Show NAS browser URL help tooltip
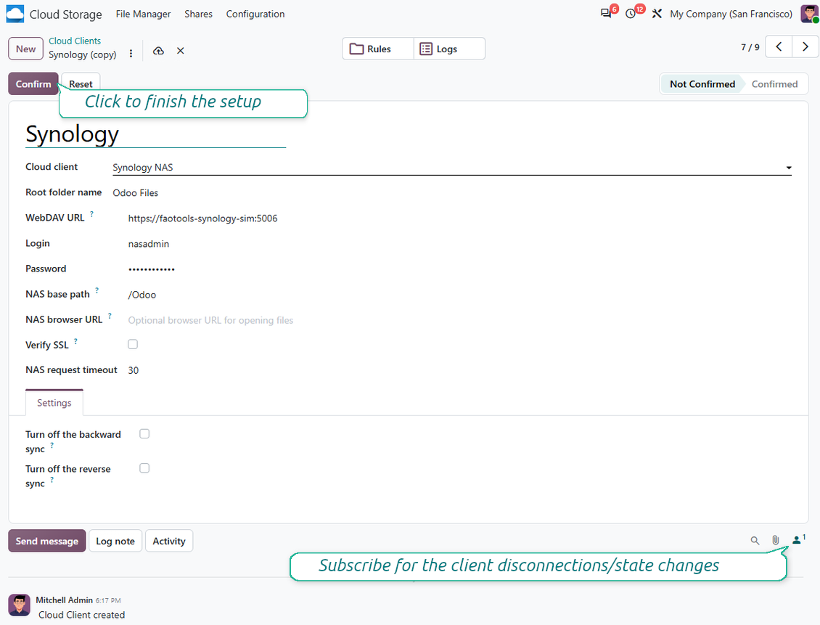 coord(110,316)
